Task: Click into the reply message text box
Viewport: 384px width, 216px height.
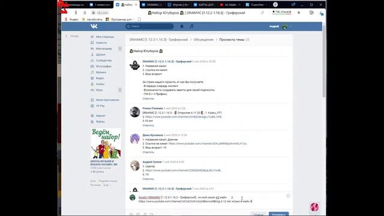Action: [211, 199]
